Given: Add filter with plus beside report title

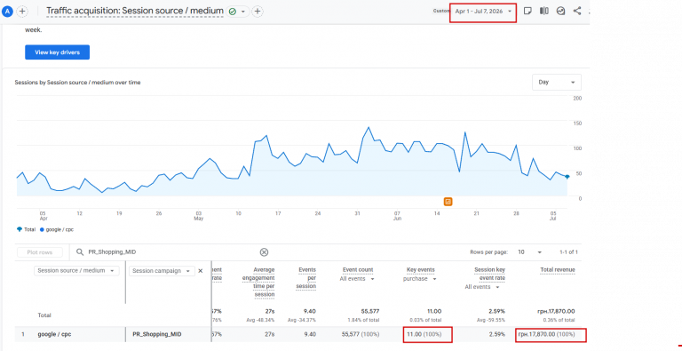Looking at the screenshot, I should tap(258, 12).
